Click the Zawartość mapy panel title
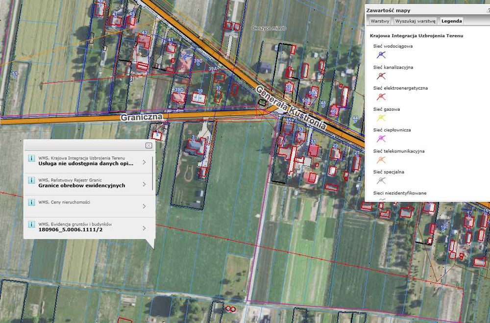This screenshot has height=323, width=490. click(388, 10)
